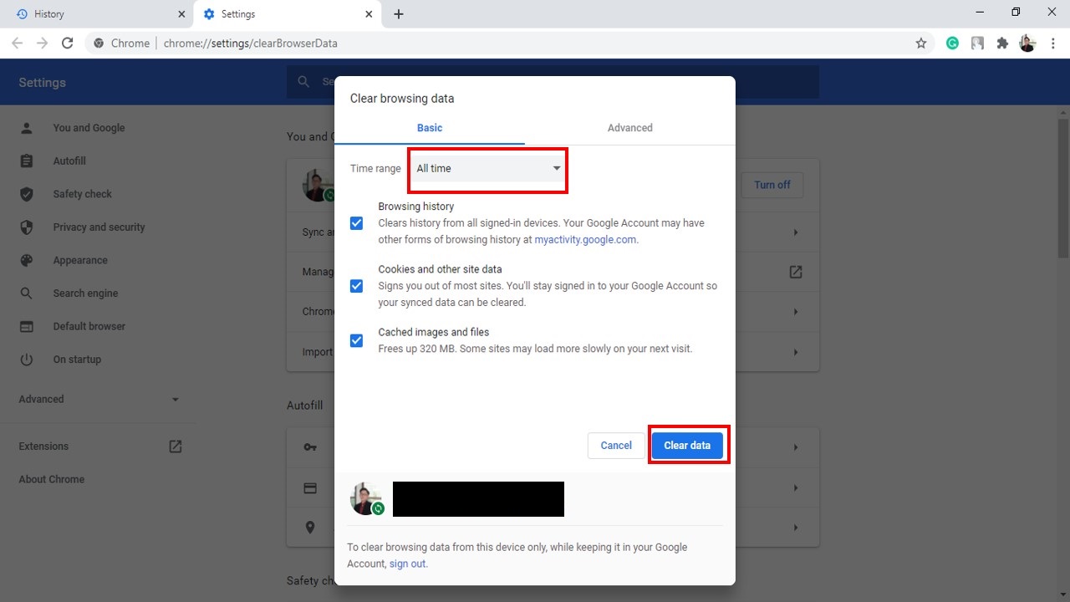Image resolution: width=1070 pixels, height=602 pixels.
Task: Bookmark this page with the star icon
Action: pyautogui.click(x=921, y=43)
